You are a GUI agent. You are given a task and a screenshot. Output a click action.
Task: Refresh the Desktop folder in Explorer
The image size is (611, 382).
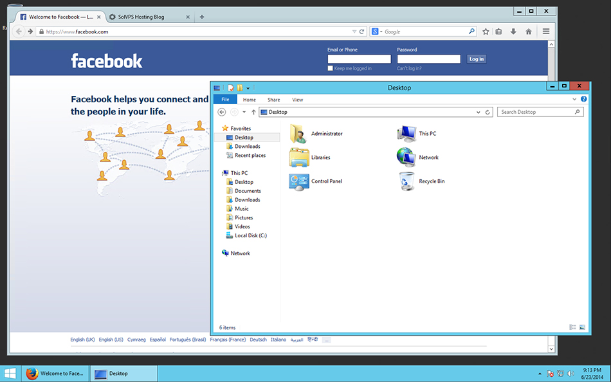tap(488, 112)
